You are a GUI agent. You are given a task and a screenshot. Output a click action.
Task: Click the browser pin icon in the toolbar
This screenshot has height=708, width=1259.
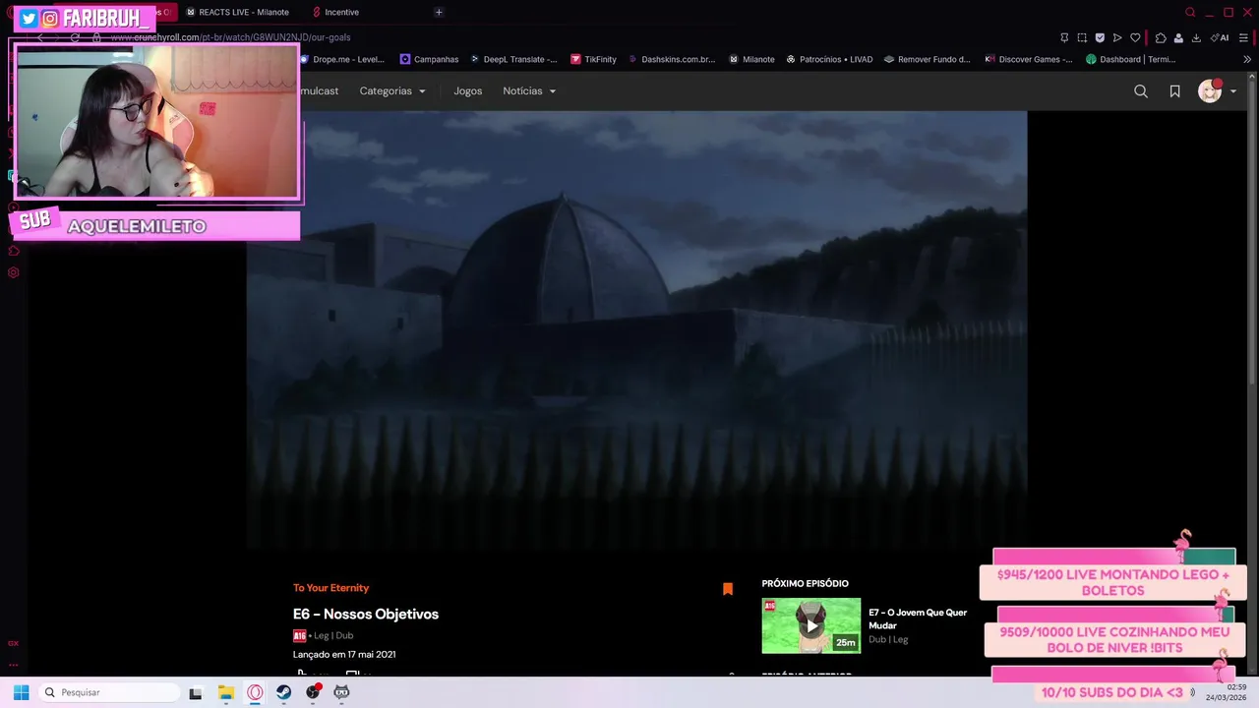click(x=1064, y=37)
